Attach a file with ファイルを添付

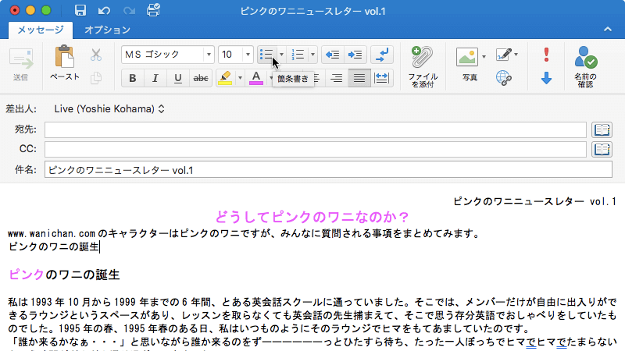click(x=423, y=67)
